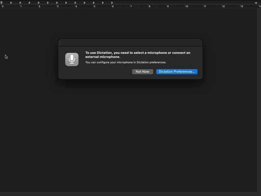Click the tab stop at ruler mark 6
This screenshot has width=261, height=196.
[x=112, y=3]
